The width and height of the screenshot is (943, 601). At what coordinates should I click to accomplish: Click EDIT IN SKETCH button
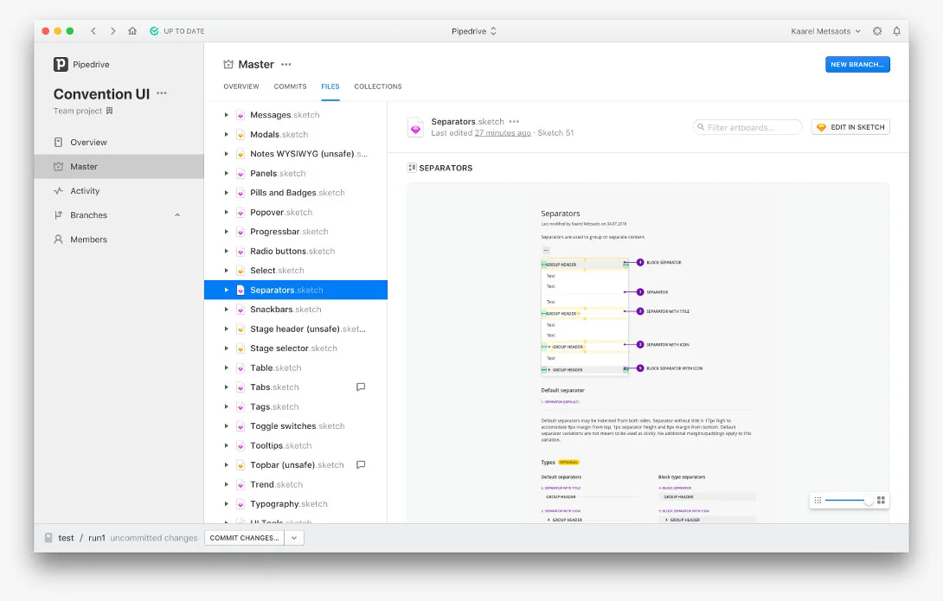tap(850, 127)
